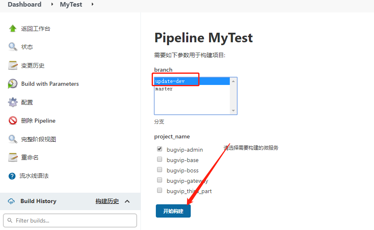The width and height of the screenshot is (374, 230).
Task: Click the magnifier icon beside 状态
Action: 12,47
